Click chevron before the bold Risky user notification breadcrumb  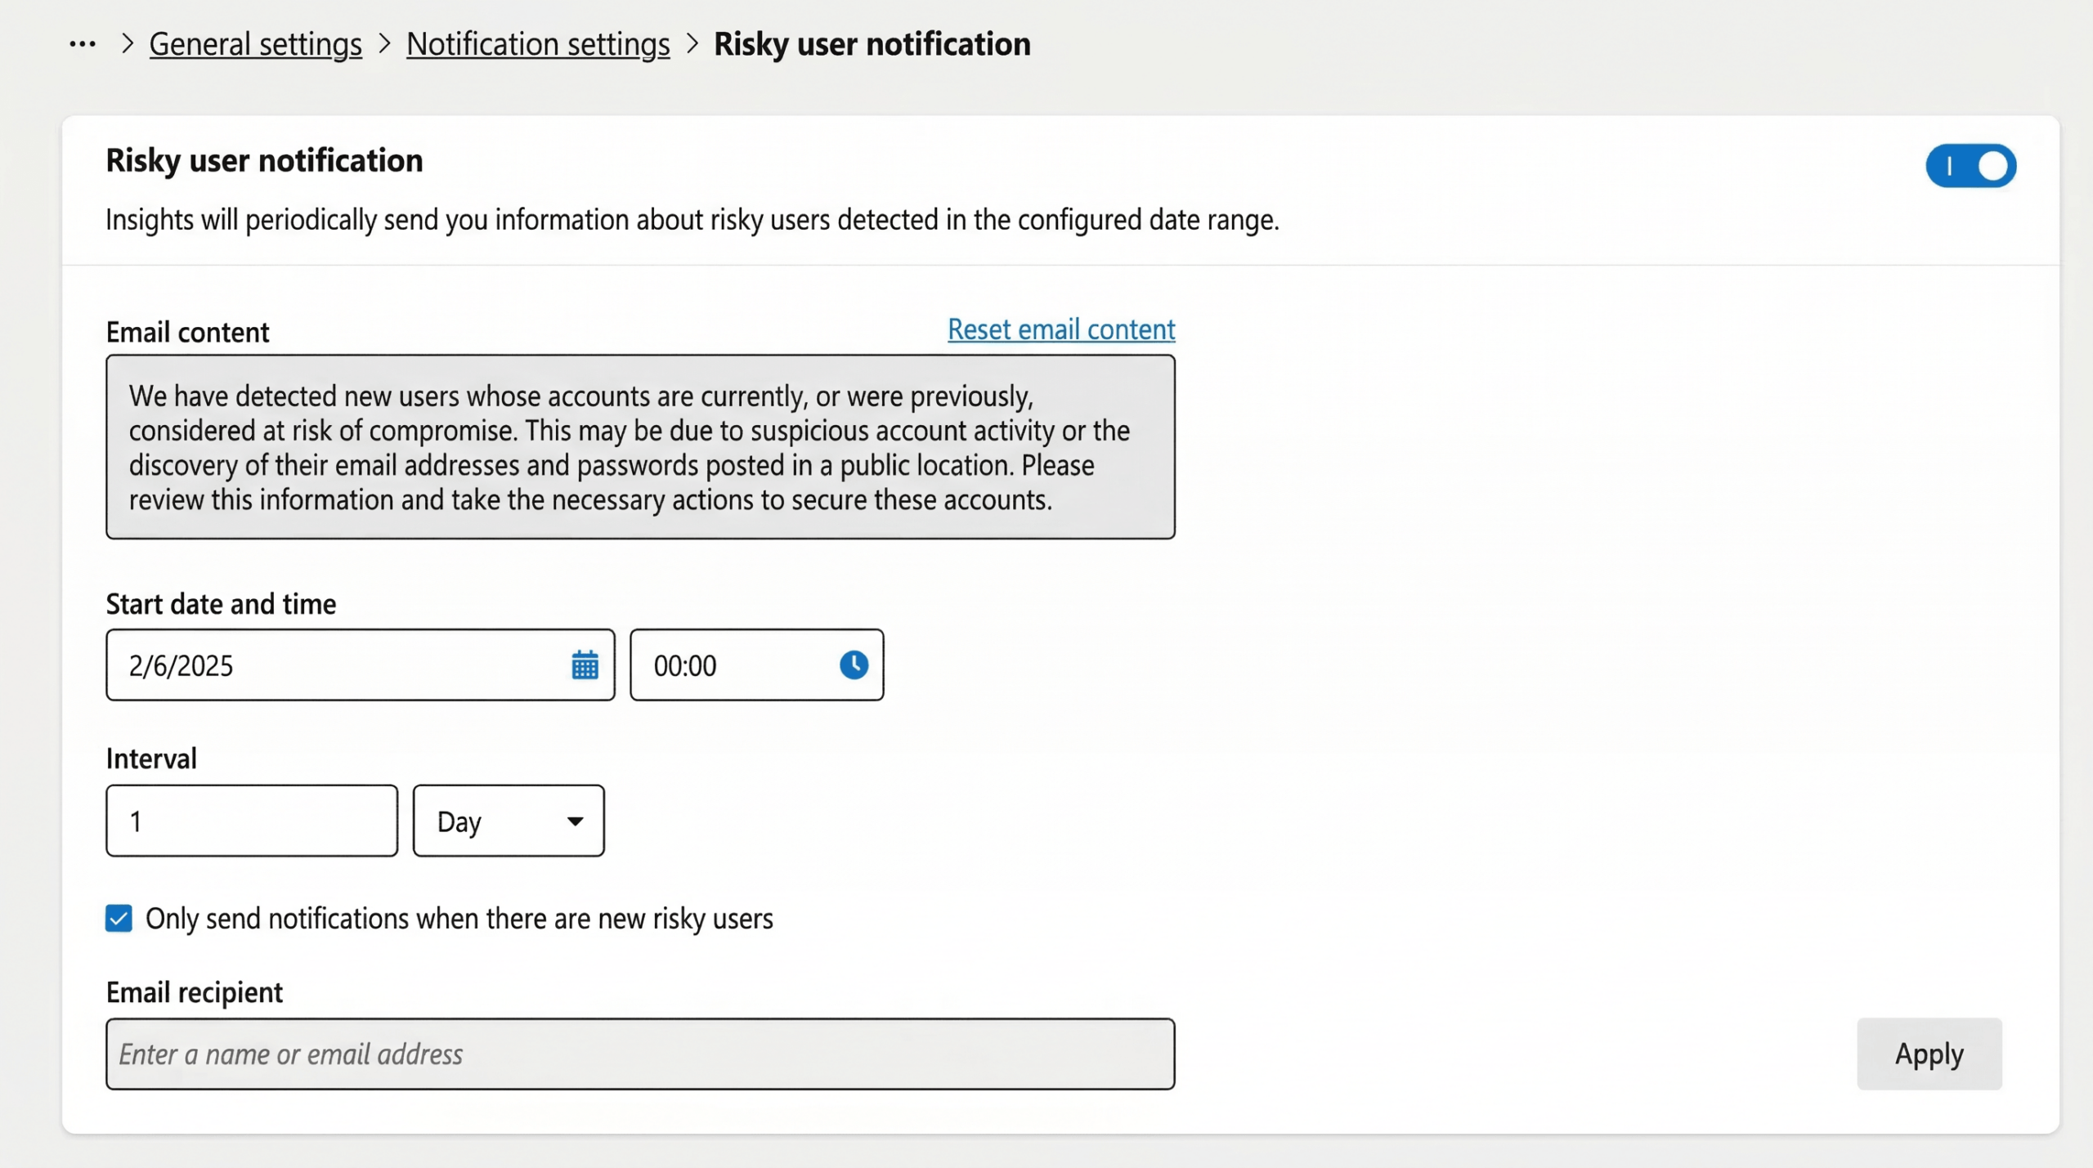pos(692,44)
